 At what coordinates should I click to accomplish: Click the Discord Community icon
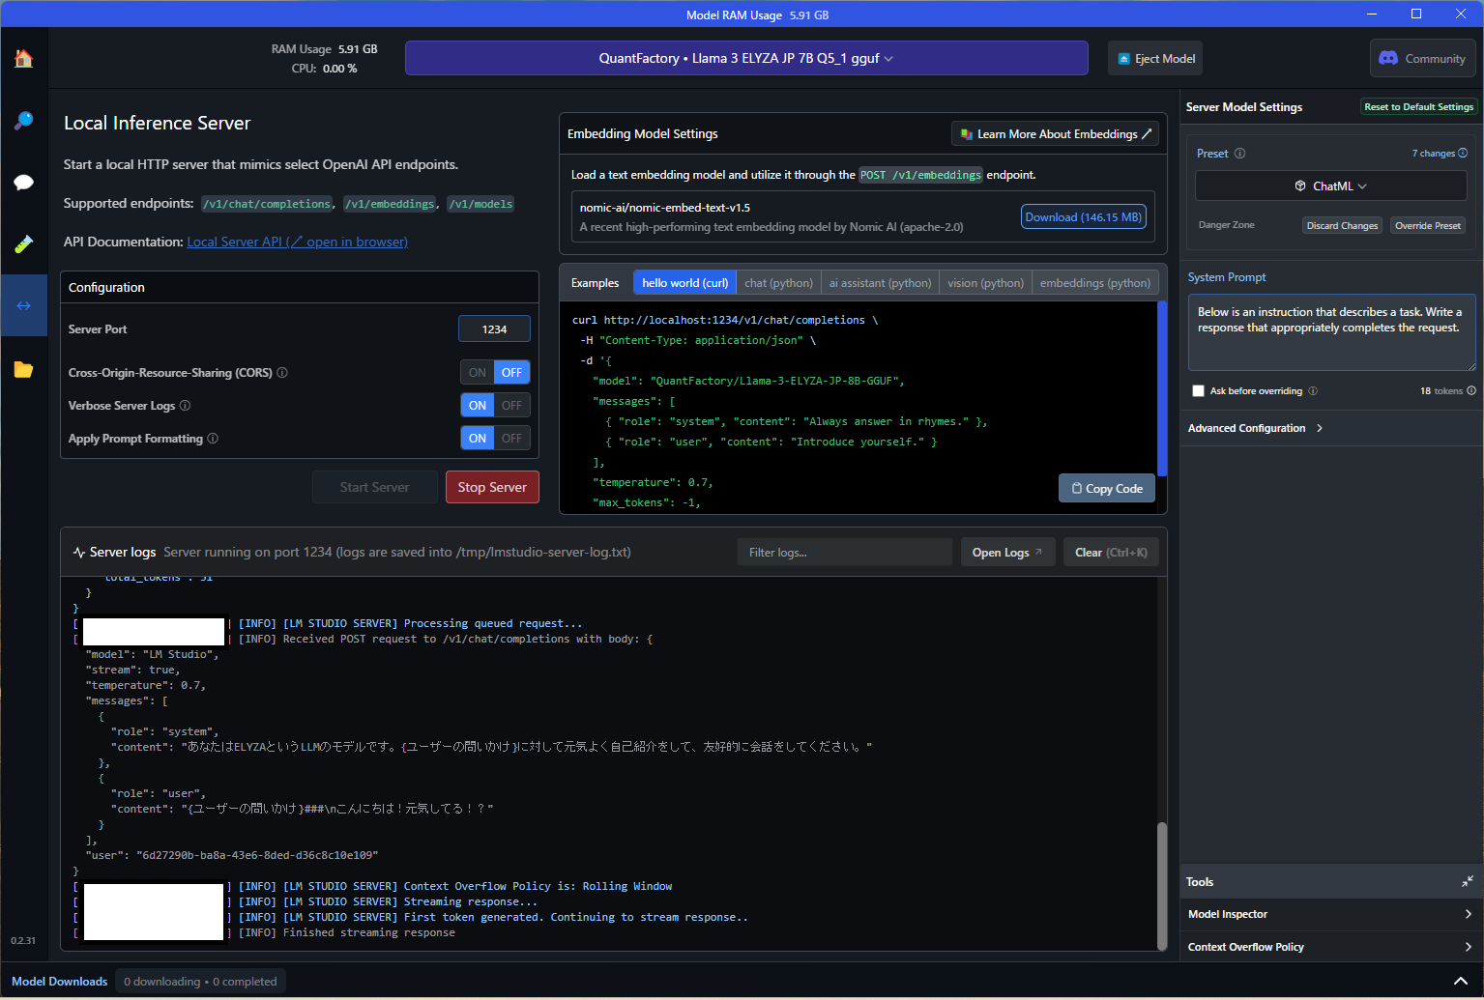click(x=1388, y=58)
